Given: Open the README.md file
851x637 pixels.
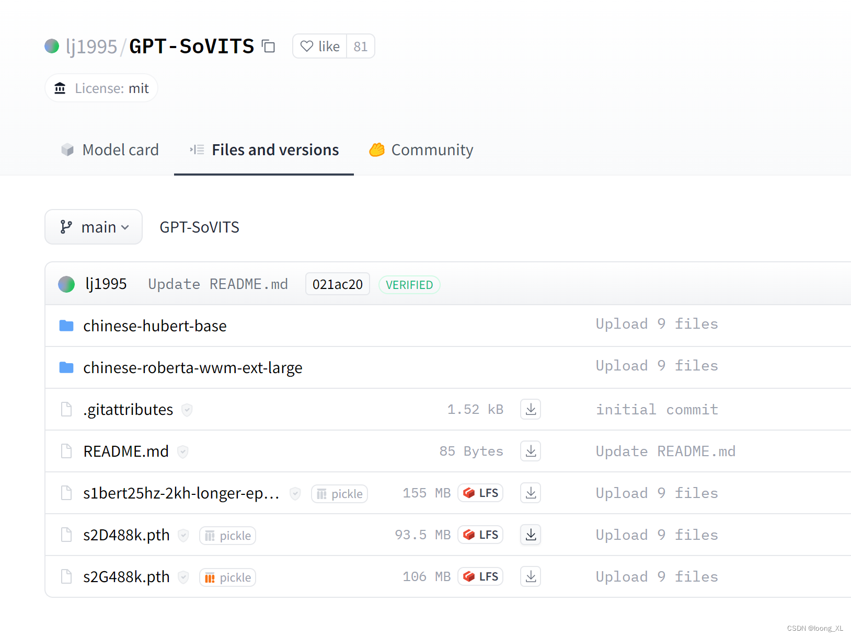Looking at the screenshot, I should click(126, 451).
